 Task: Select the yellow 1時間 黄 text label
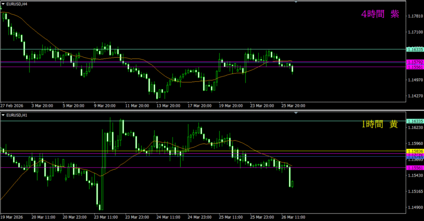click(x=380, y=124)
